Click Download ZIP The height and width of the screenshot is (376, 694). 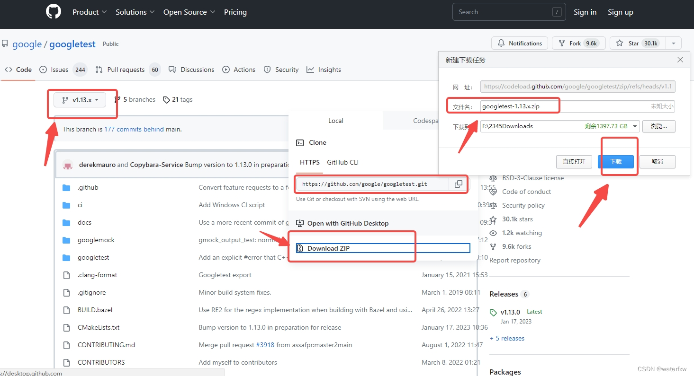tap(383, 248)
